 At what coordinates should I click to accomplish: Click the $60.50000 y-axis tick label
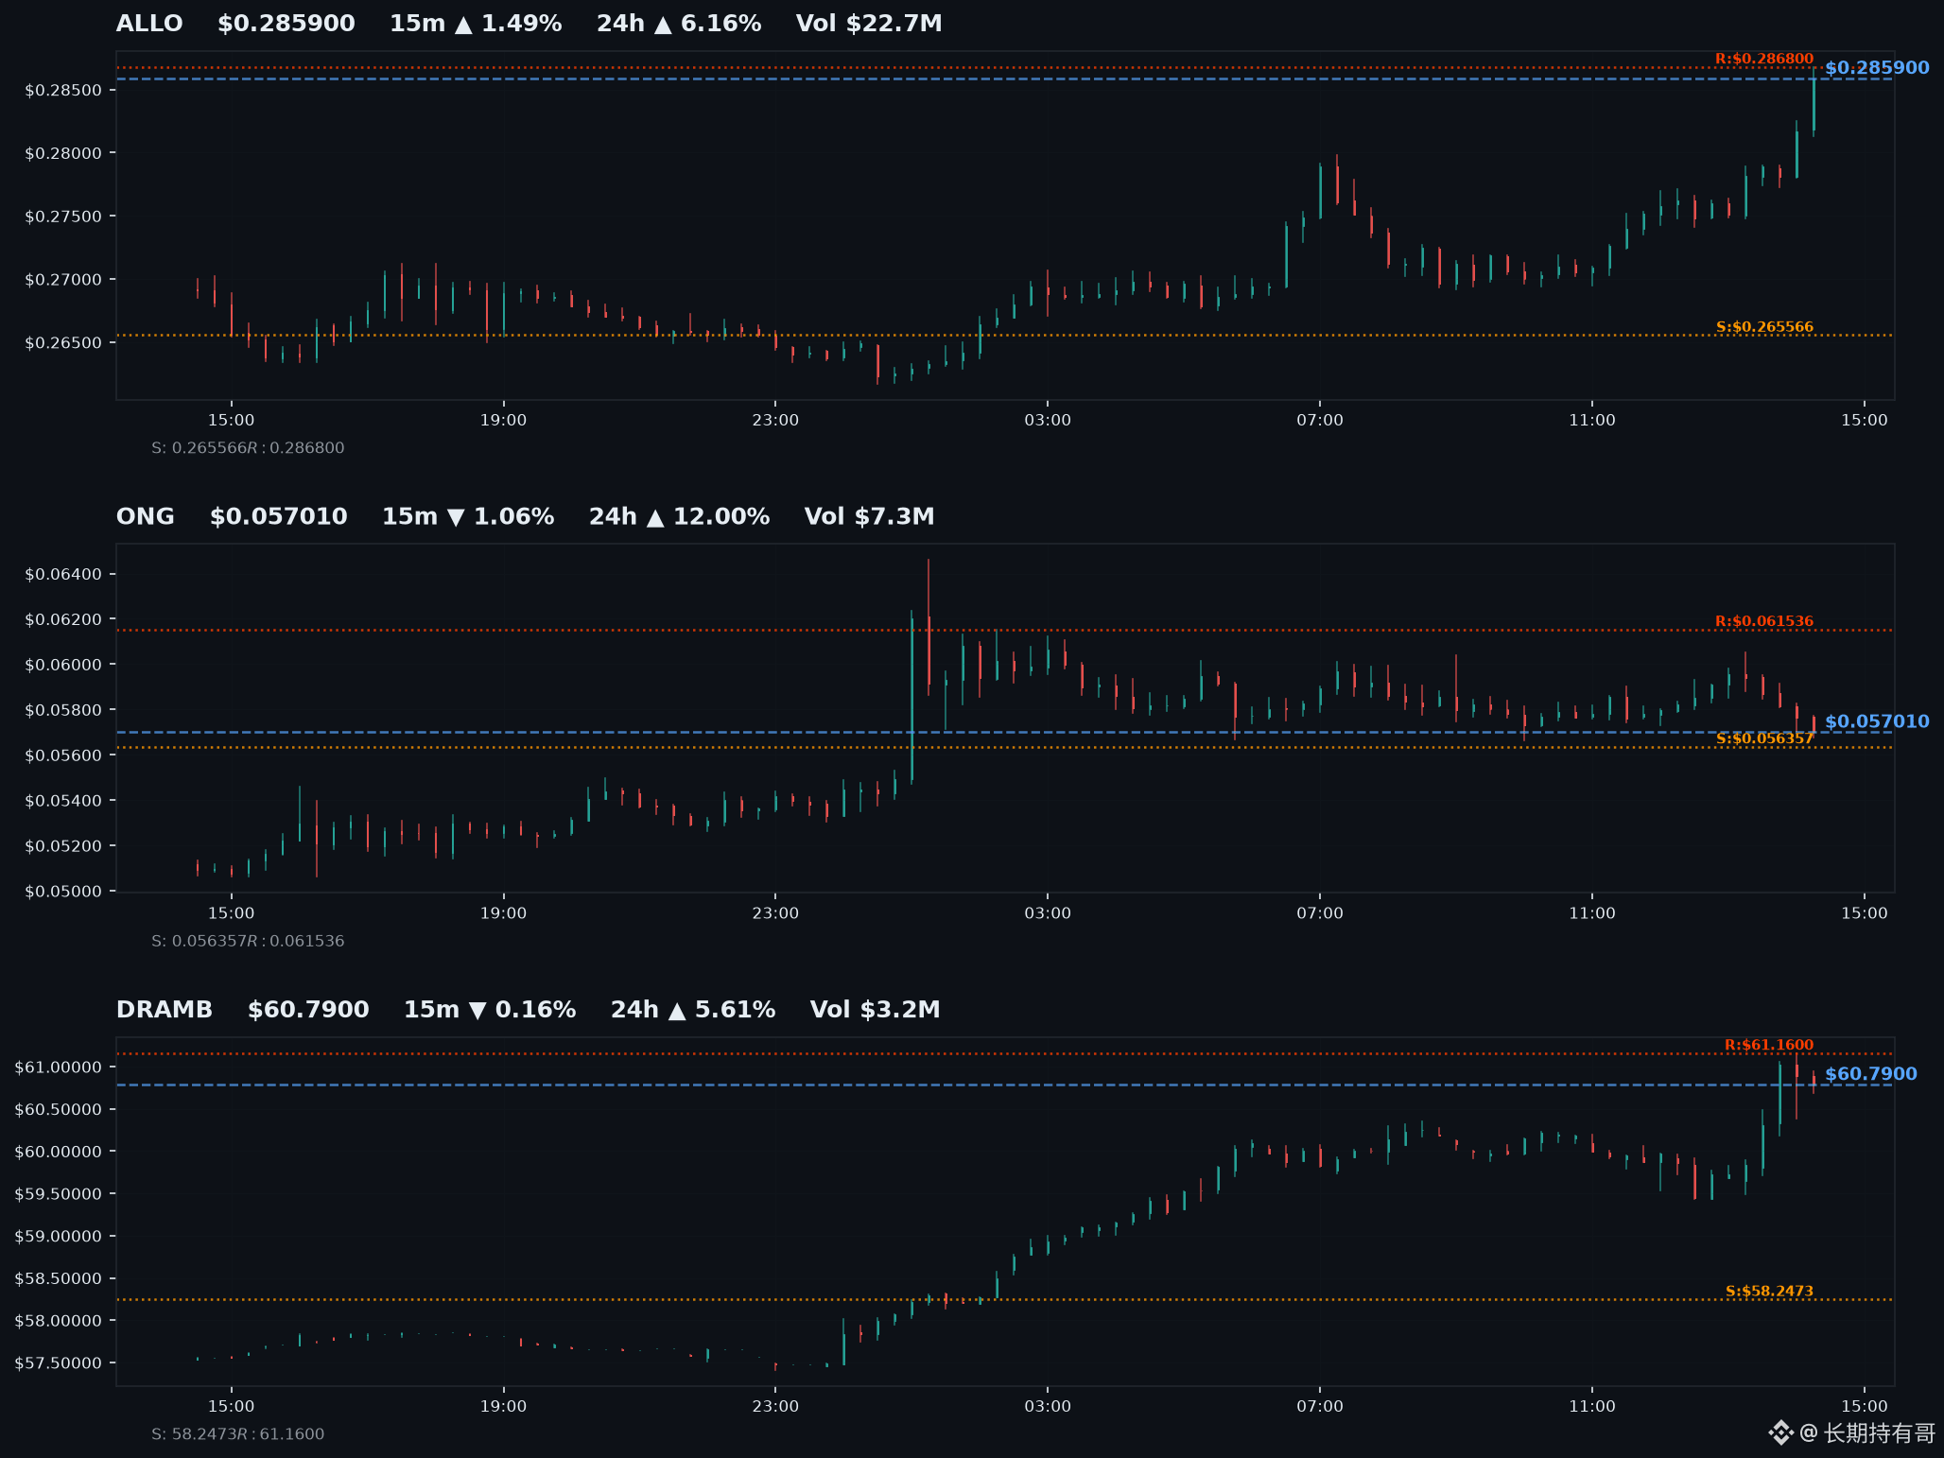[59, 1110]
